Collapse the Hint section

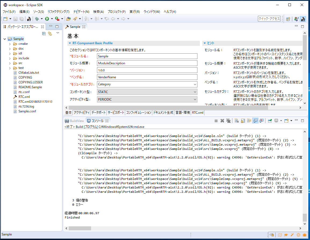click(x=205, y=43)
